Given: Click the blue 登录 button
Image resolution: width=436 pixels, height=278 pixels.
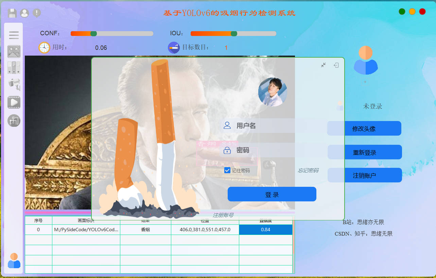Looking at the screenshot, I should [x=272, y=194].
